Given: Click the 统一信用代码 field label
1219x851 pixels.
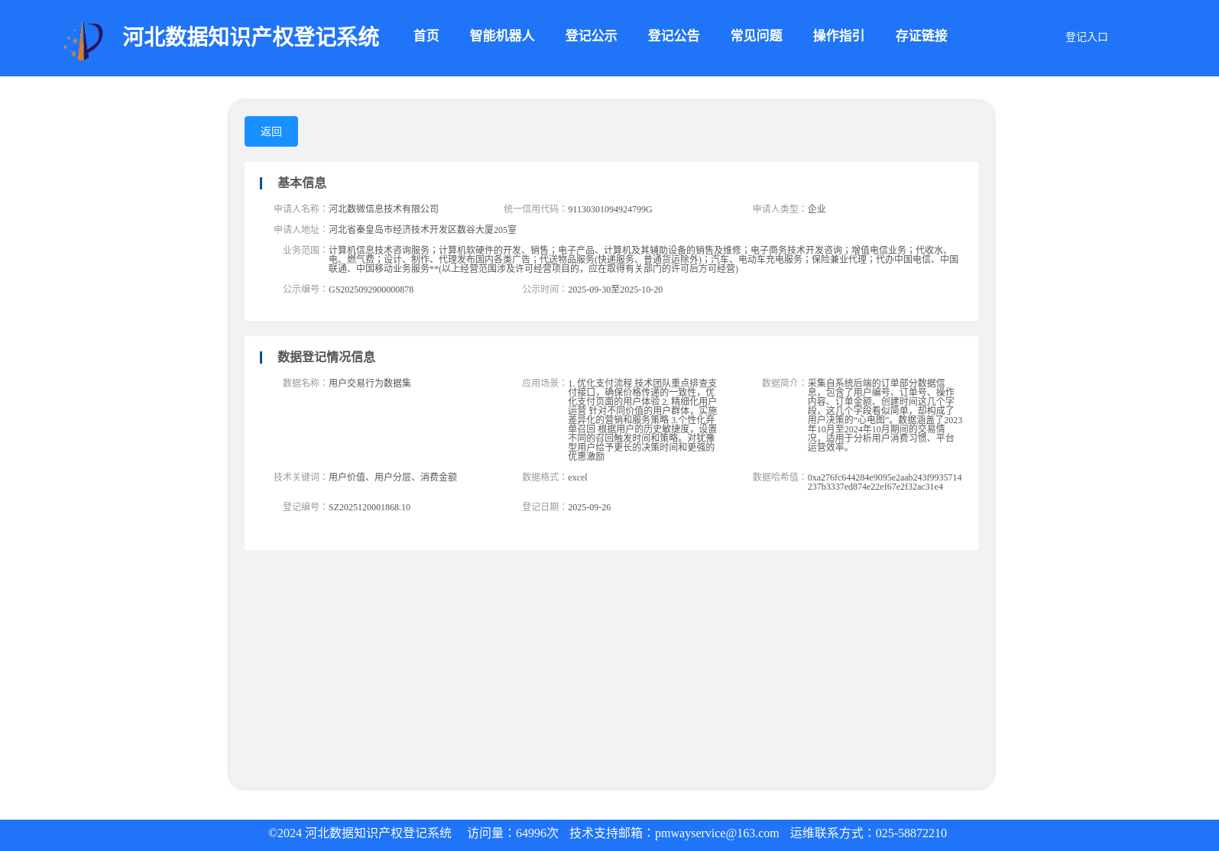Looking at the screenshot, I should point(535,209).
